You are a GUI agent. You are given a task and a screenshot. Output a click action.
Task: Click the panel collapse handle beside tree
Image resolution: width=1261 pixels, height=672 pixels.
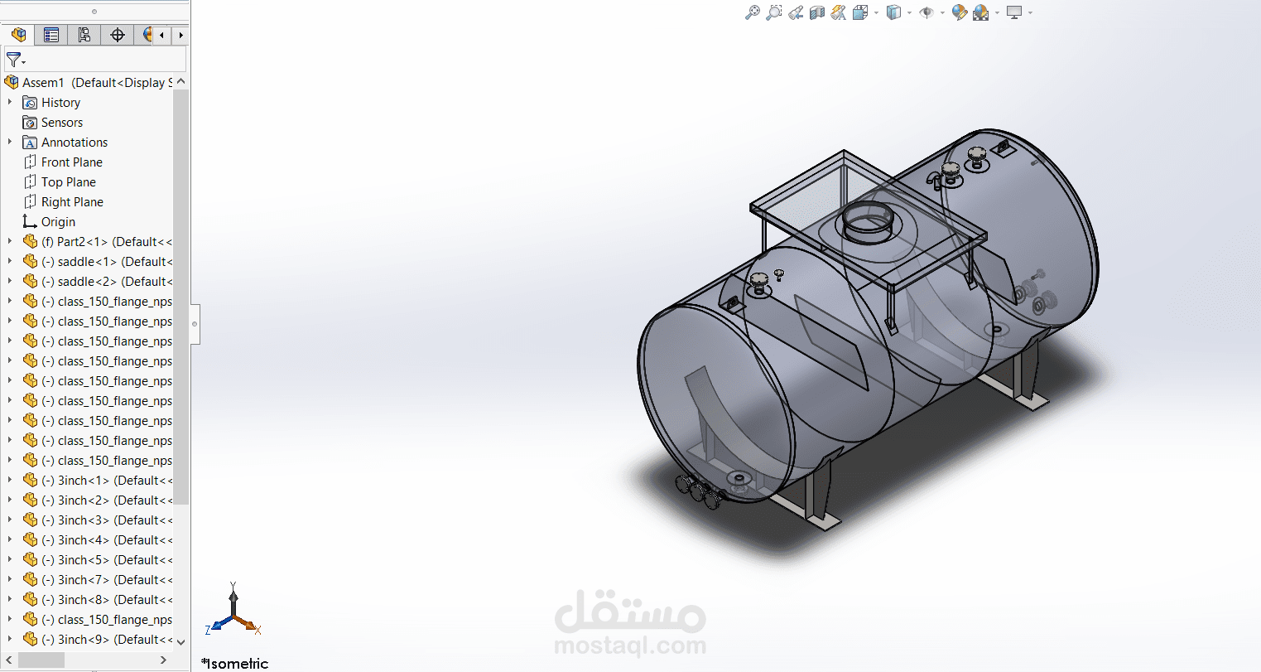[195, 324]
